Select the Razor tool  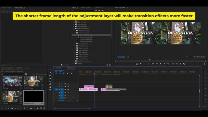(x=50, y=78)
